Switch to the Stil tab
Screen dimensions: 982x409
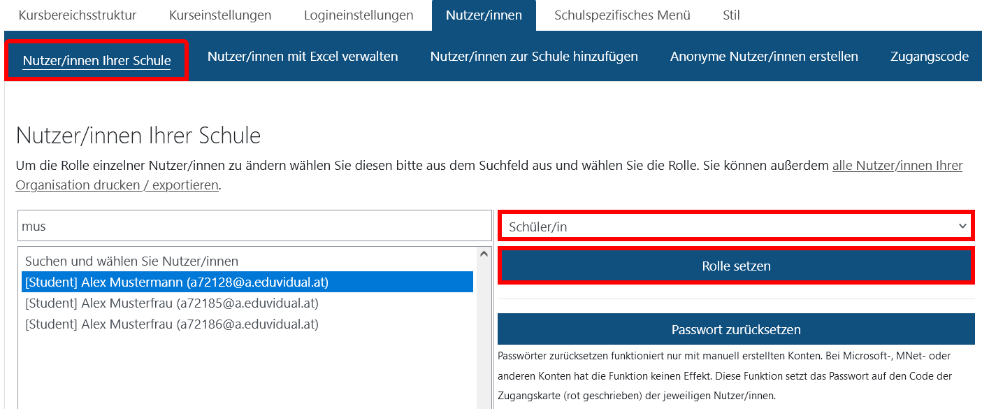(x=731, y=15)
